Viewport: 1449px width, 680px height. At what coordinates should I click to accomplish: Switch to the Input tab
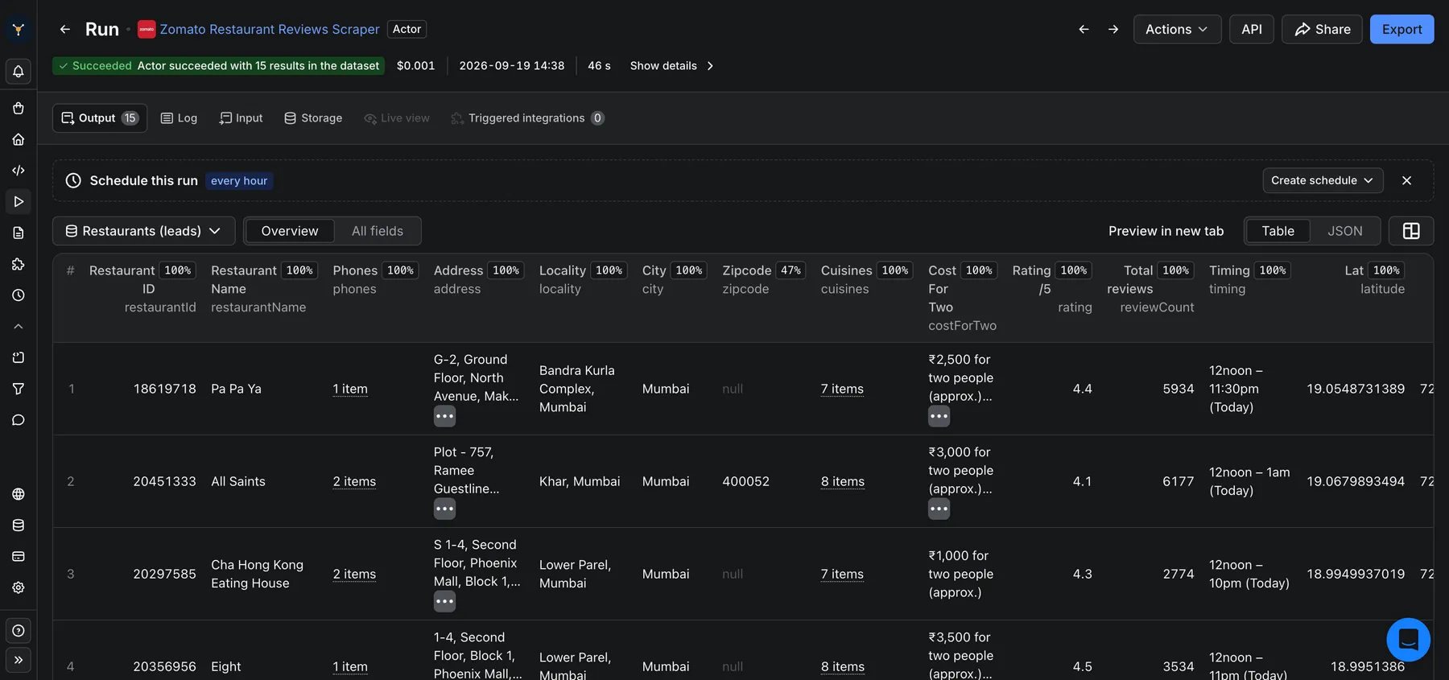(242, 118)
